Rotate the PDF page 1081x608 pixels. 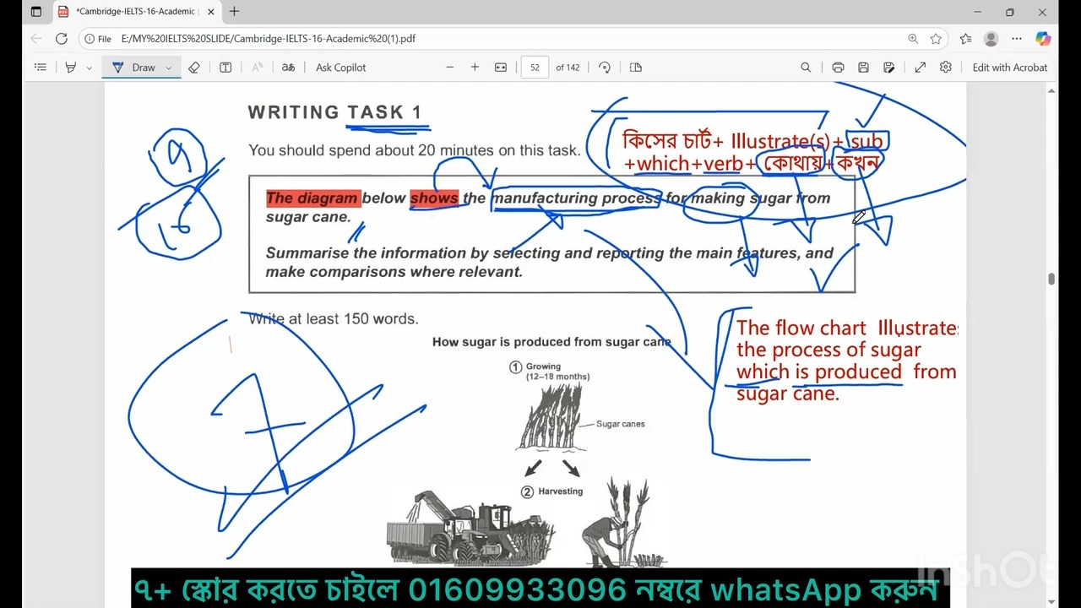[605, 68]
